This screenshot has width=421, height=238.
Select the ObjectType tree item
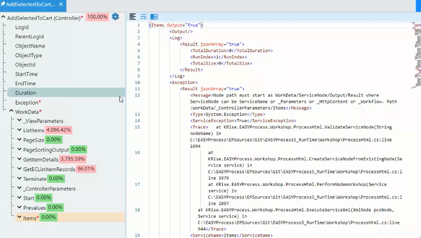pyautogui.click(x=29, y=55)
